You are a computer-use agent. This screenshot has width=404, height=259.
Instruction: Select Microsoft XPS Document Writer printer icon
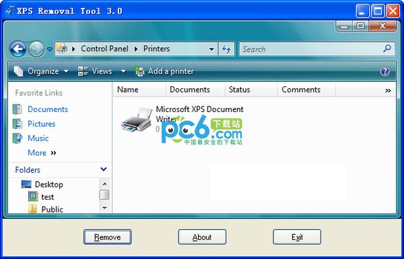[x=137, y=120]
